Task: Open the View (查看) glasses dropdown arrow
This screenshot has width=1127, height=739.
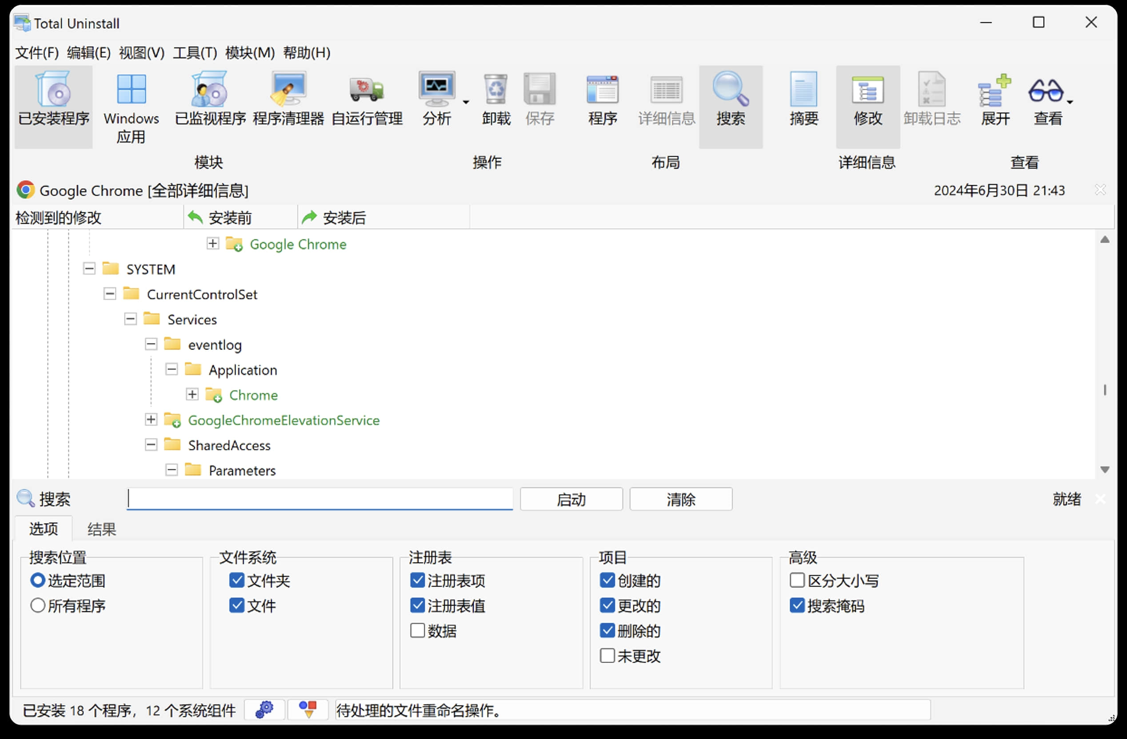Action: [x=1070, y=102]
